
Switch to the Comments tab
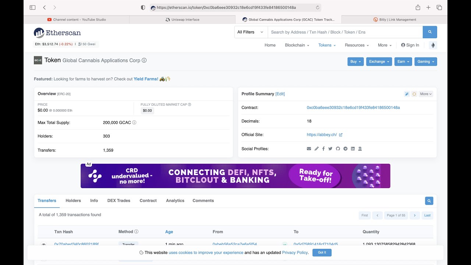[203, 201]
